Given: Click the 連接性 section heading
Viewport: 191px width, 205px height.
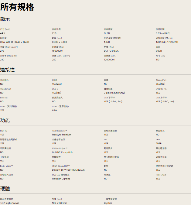Looking at the screenshot, I should [x=8, y=70].
